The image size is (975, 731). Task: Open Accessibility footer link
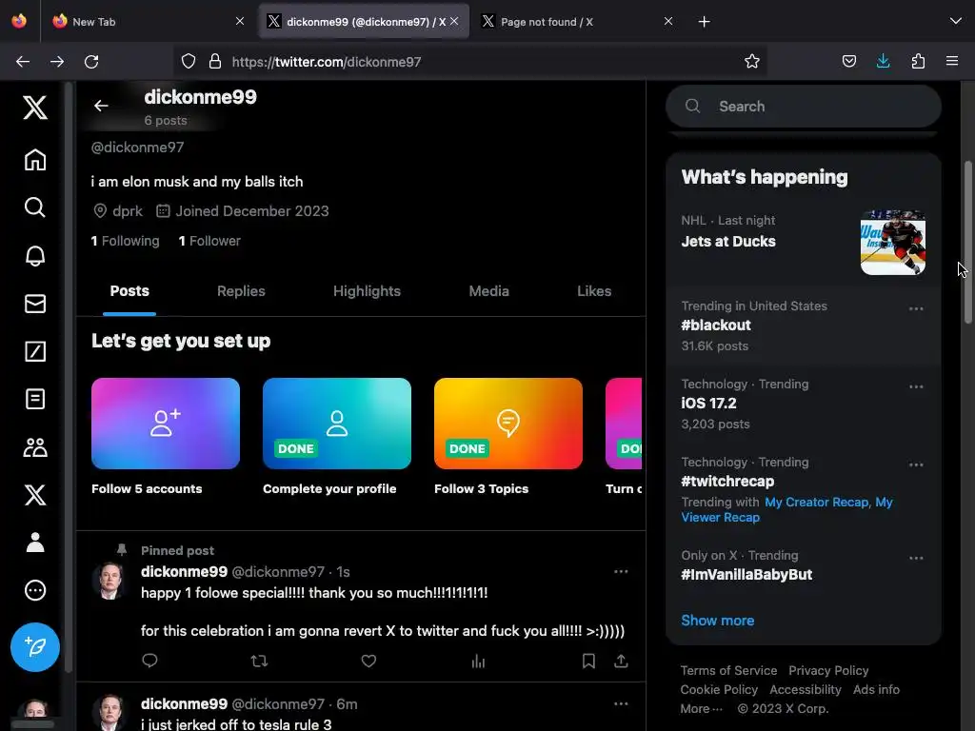pyautogui.click(x=806, y=689)
